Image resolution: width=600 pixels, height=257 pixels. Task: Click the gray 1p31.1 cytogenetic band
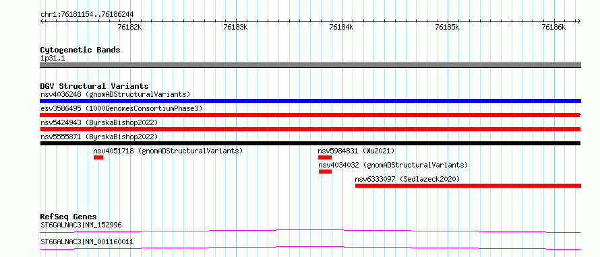(x=310, y=65)
